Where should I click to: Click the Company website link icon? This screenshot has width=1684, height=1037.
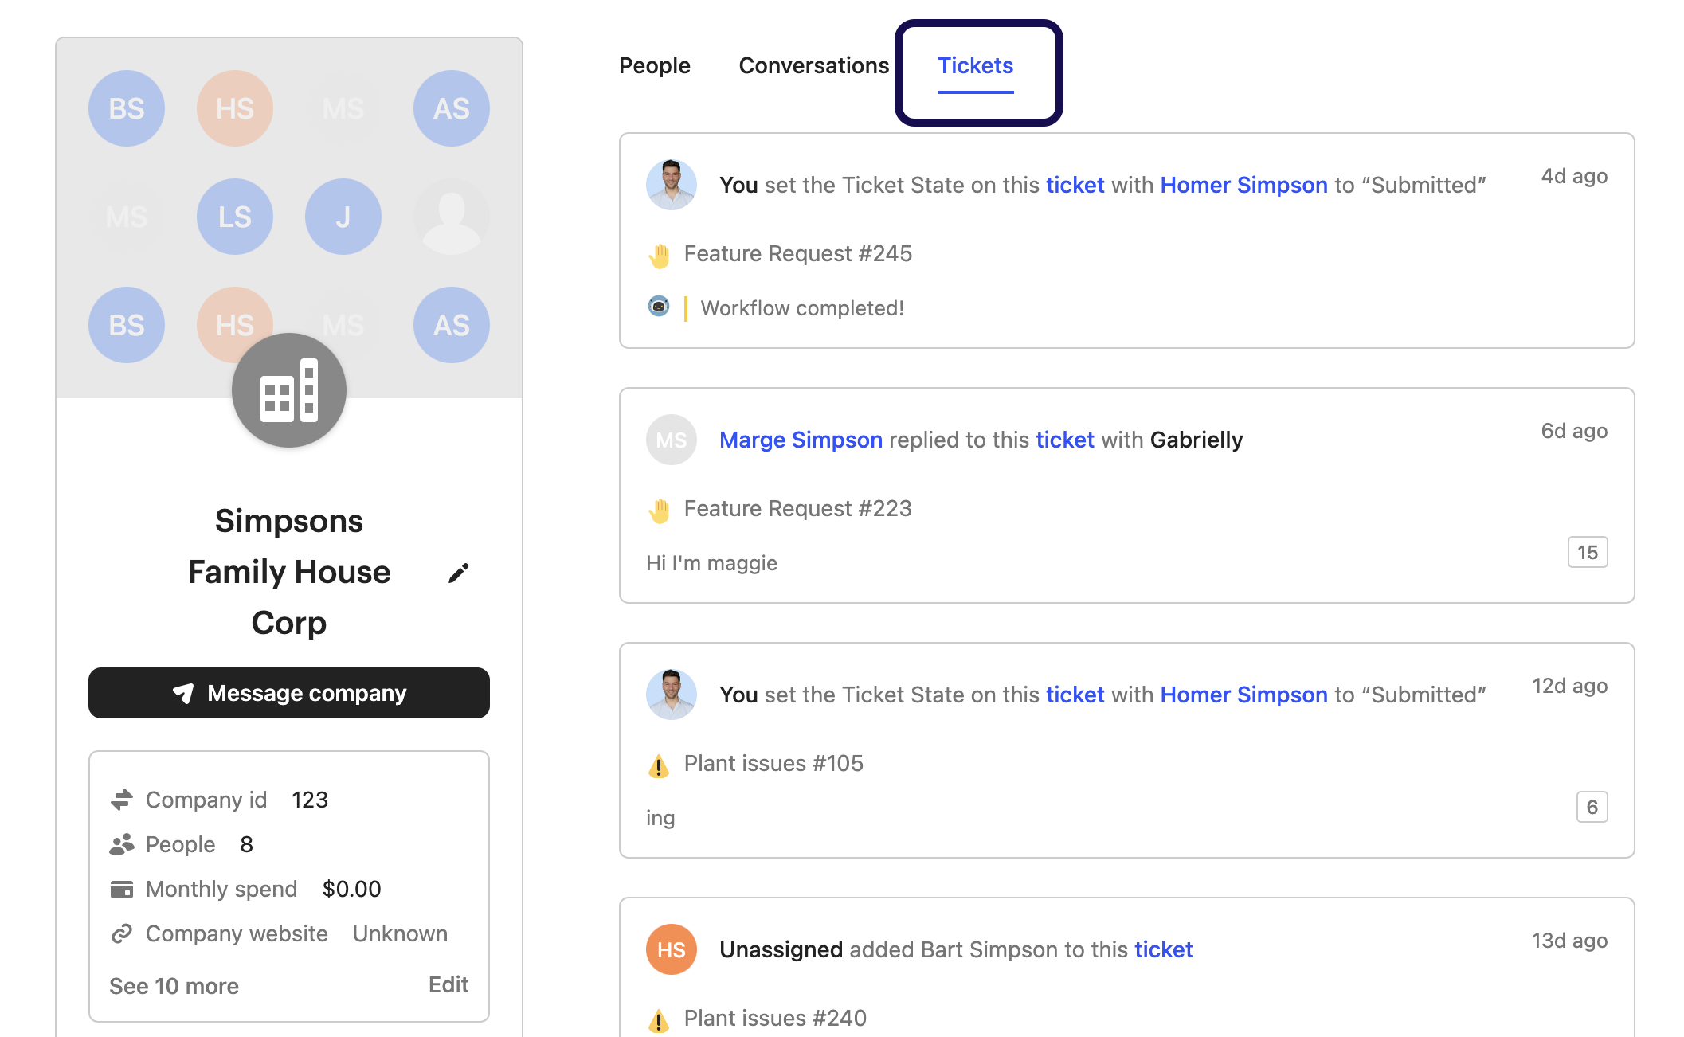point(122,933)
